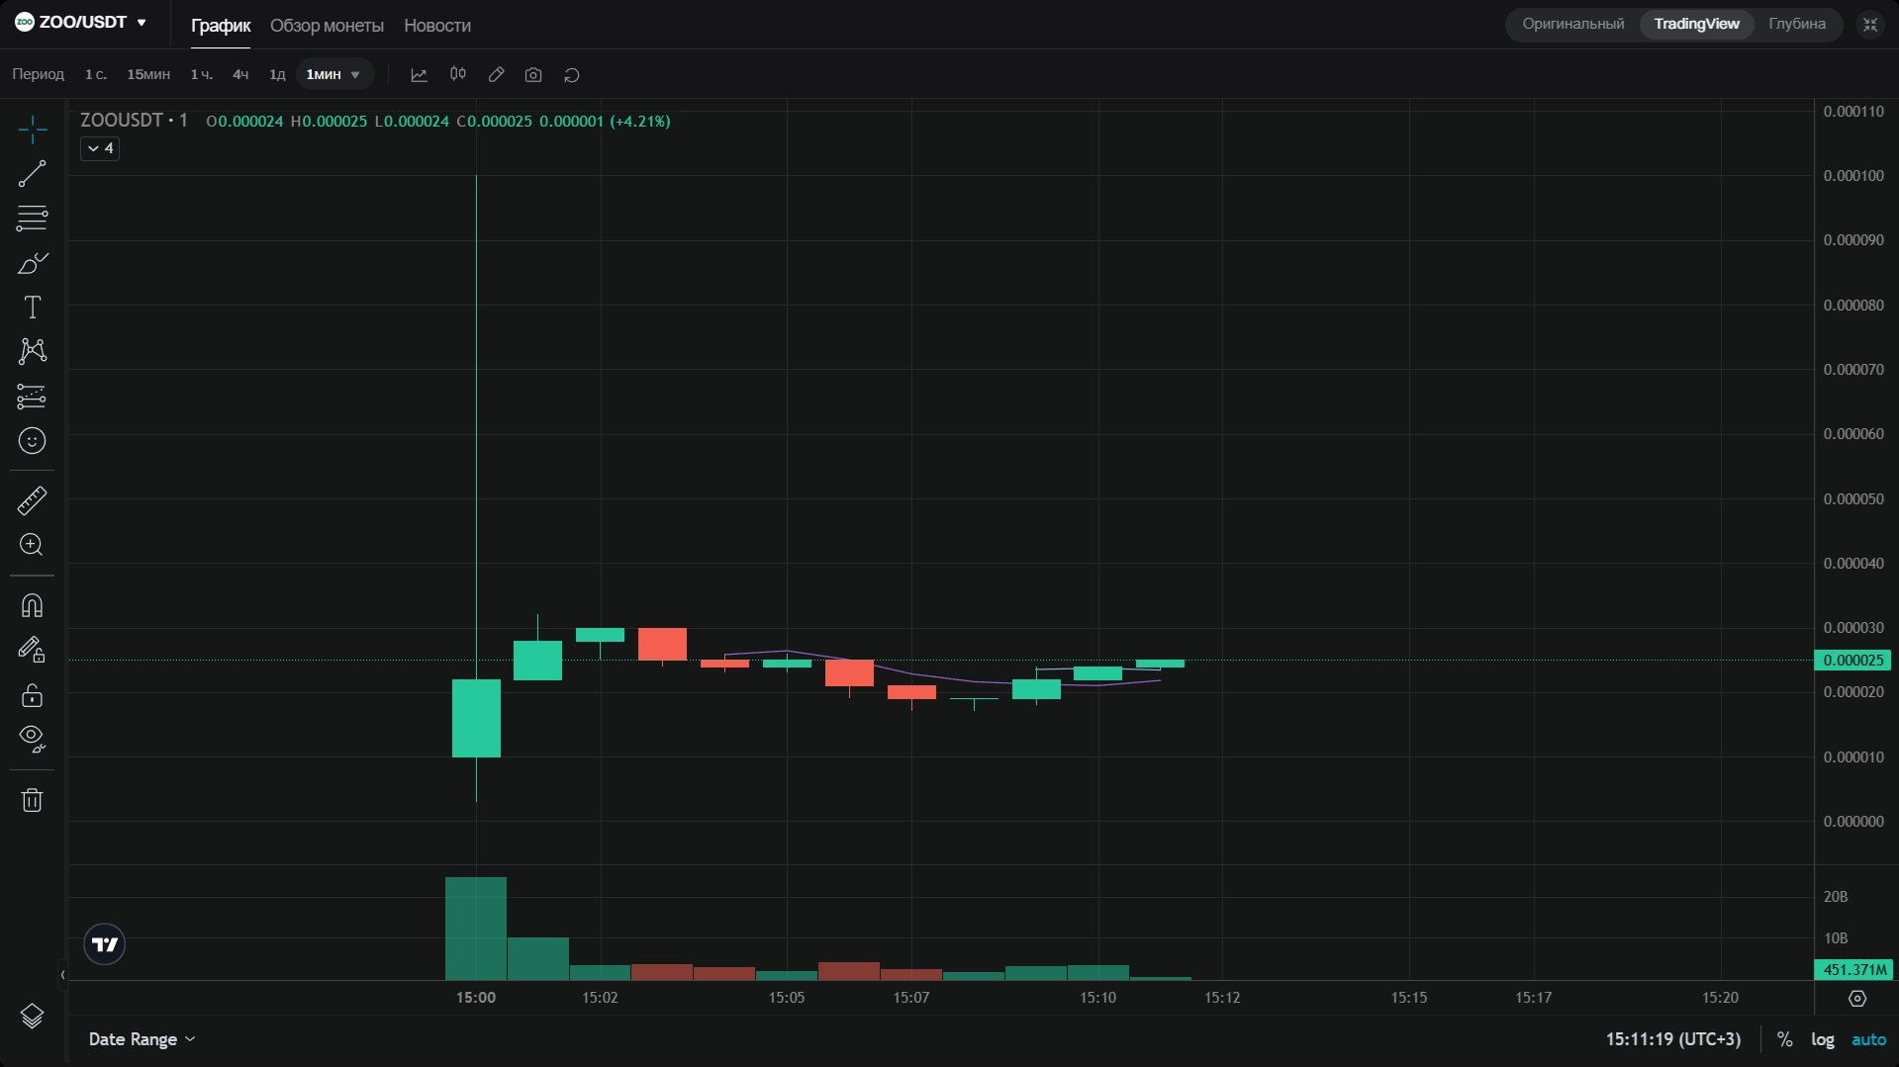The image size is (1899, 1067).
Task: Select the crosshair cursor tool
Action: click(x=32, y=129)
